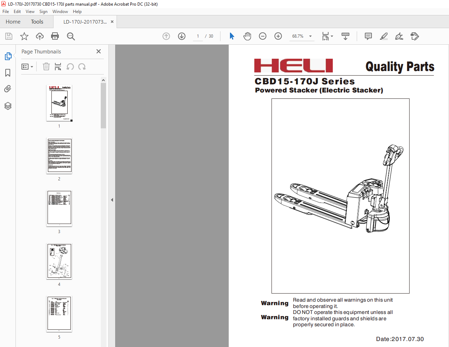Switch to the Tools tab
Image resolution: width=449 pixels, height=347 pixels.
click(37, 22)
